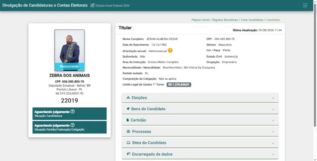Click the Concorrendo badge on the photo
This screenshot has width=317, height=161.
pos(70,66)
